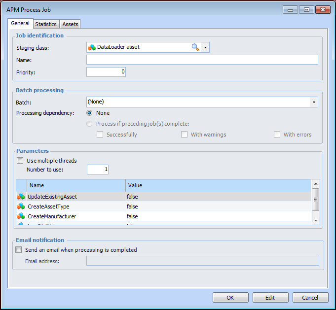Image resolution: width=336 pixels, height=310 pixels.
Task: Click the magnifier search icon in Staging class
Action: click(x=195, y=47)
